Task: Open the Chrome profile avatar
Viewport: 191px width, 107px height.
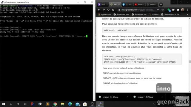Action: click(183, 10)
